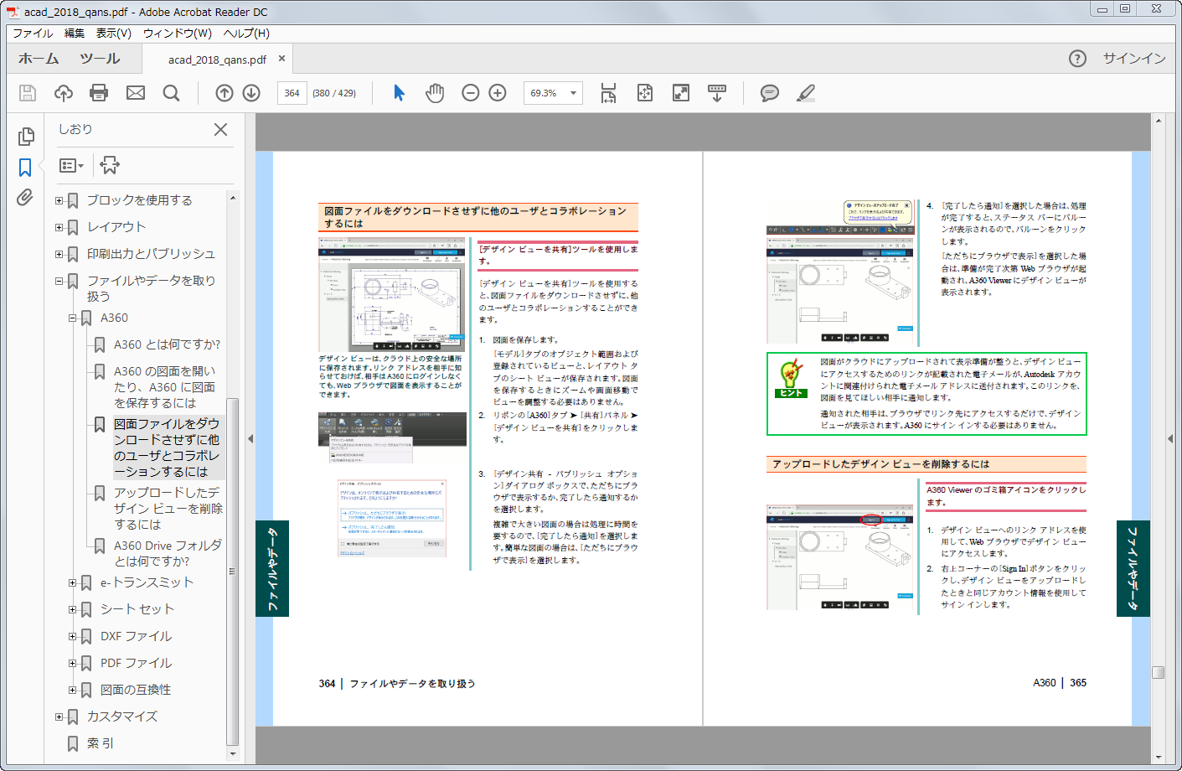
Task: Expand the 図面の互換性 bookmark
Action: [73, 690]
